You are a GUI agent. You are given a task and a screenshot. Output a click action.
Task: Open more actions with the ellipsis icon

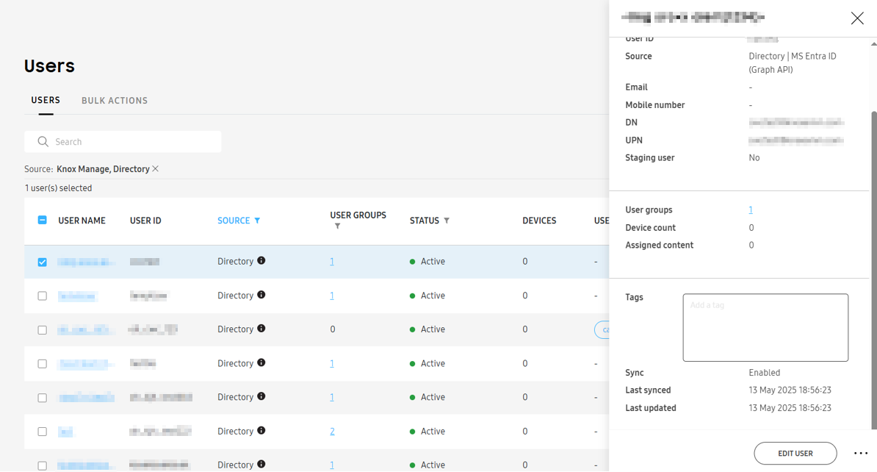(859, 454)
